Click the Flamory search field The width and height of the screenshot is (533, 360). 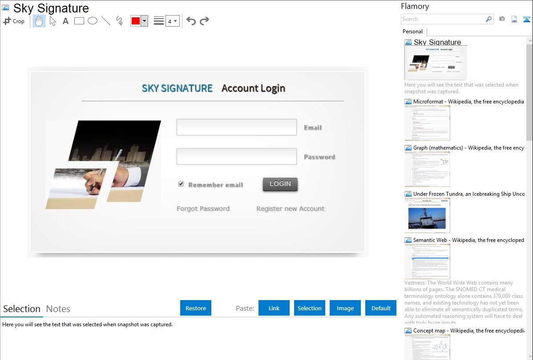point(443,19)
